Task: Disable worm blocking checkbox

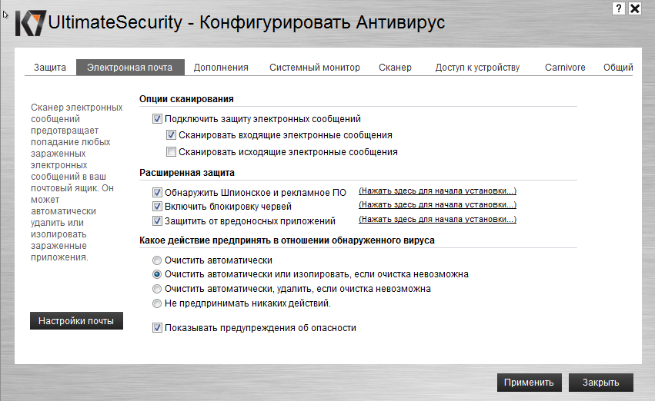Action: coord(158,207)
